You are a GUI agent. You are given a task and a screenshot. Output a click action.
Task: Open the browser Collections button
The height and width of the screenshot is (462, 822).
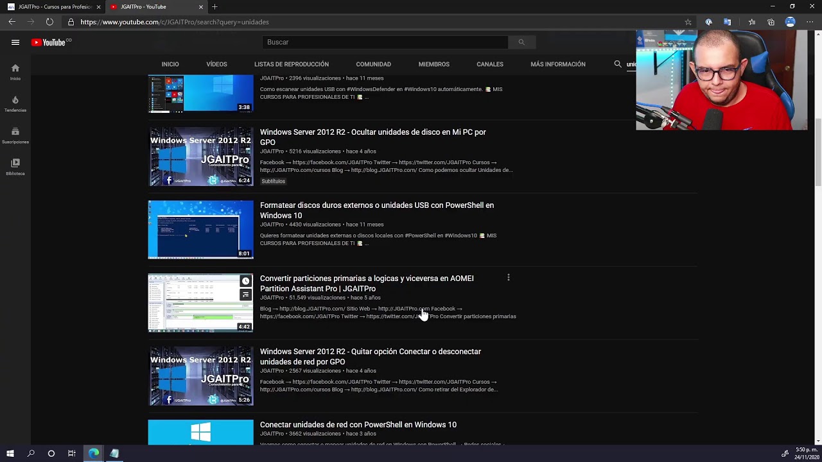point(771,22)
